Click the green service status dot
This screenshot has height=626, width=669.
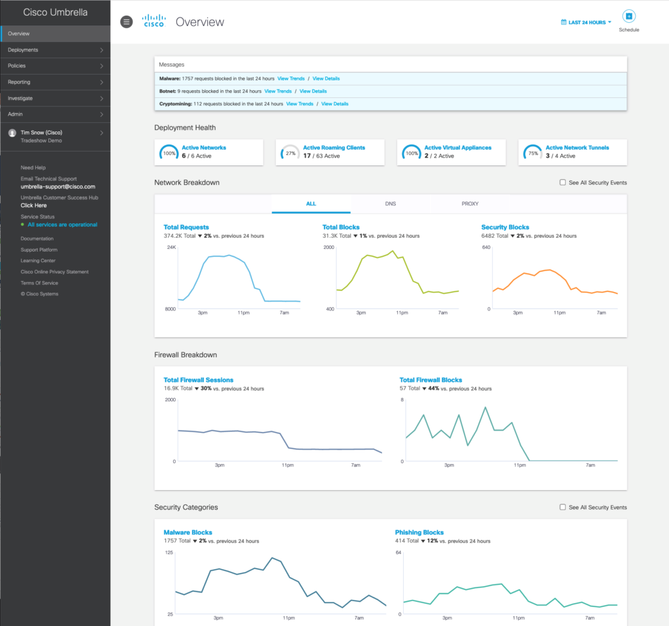pos(23,224)
